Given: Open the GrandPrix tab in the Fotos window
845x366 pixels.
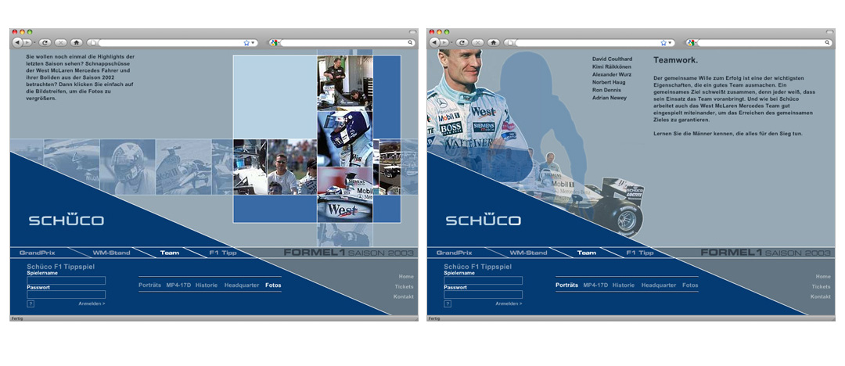Looking at the screenshot, I should 38,253.
